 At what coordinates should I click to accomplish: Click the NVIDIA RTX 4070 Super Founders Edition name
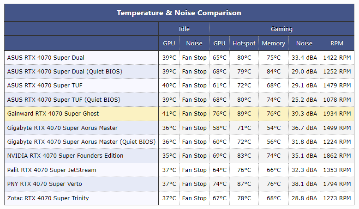point(65,156)
